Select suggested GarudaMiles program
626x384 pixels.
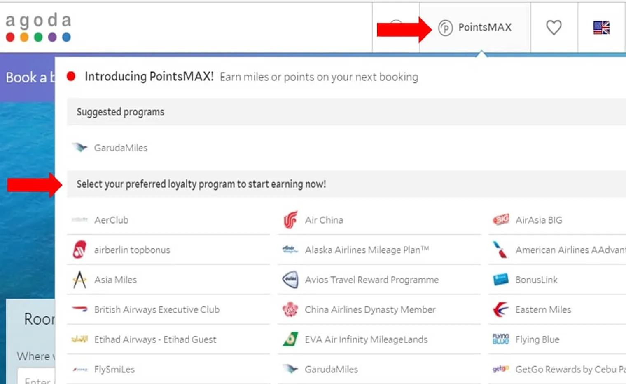coord(120,148)
